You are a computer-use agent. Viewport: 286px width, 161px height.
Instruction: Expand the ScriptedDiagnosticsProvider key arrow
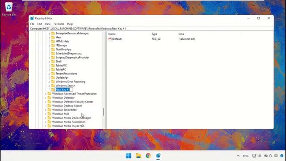(49, 58)
